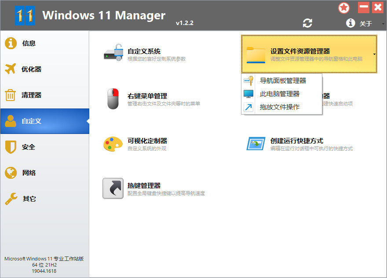Click the shield security icon

[11, 147]
